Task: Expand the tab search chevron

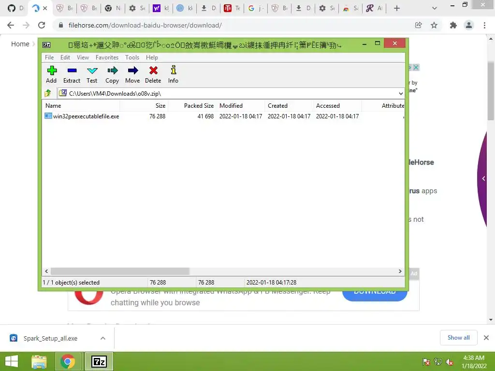Action: pyautogui.click(x=435, y=8)
